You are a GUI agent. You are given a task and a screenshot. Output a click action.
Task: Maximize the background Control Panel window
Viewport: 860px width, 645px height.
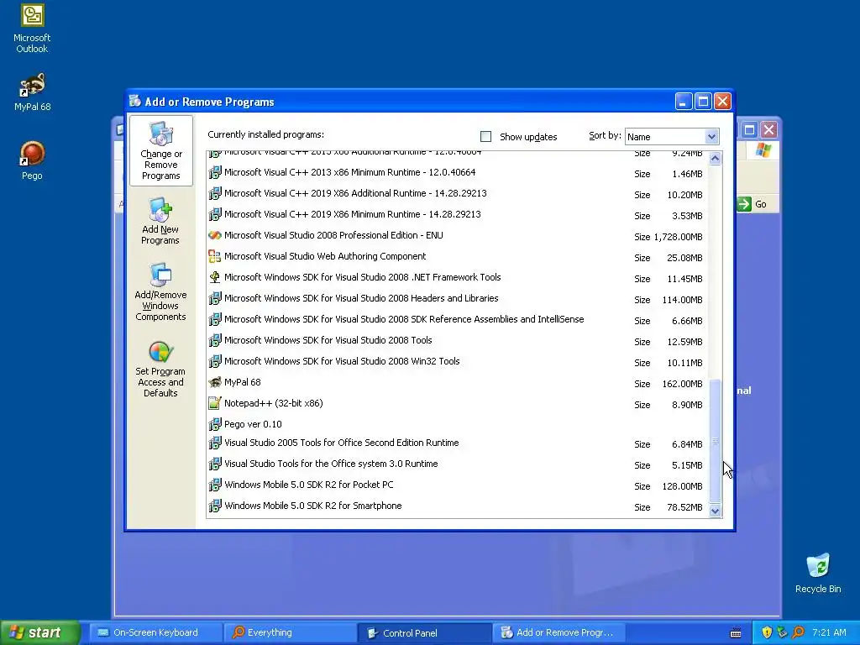[x=749, y=130]
